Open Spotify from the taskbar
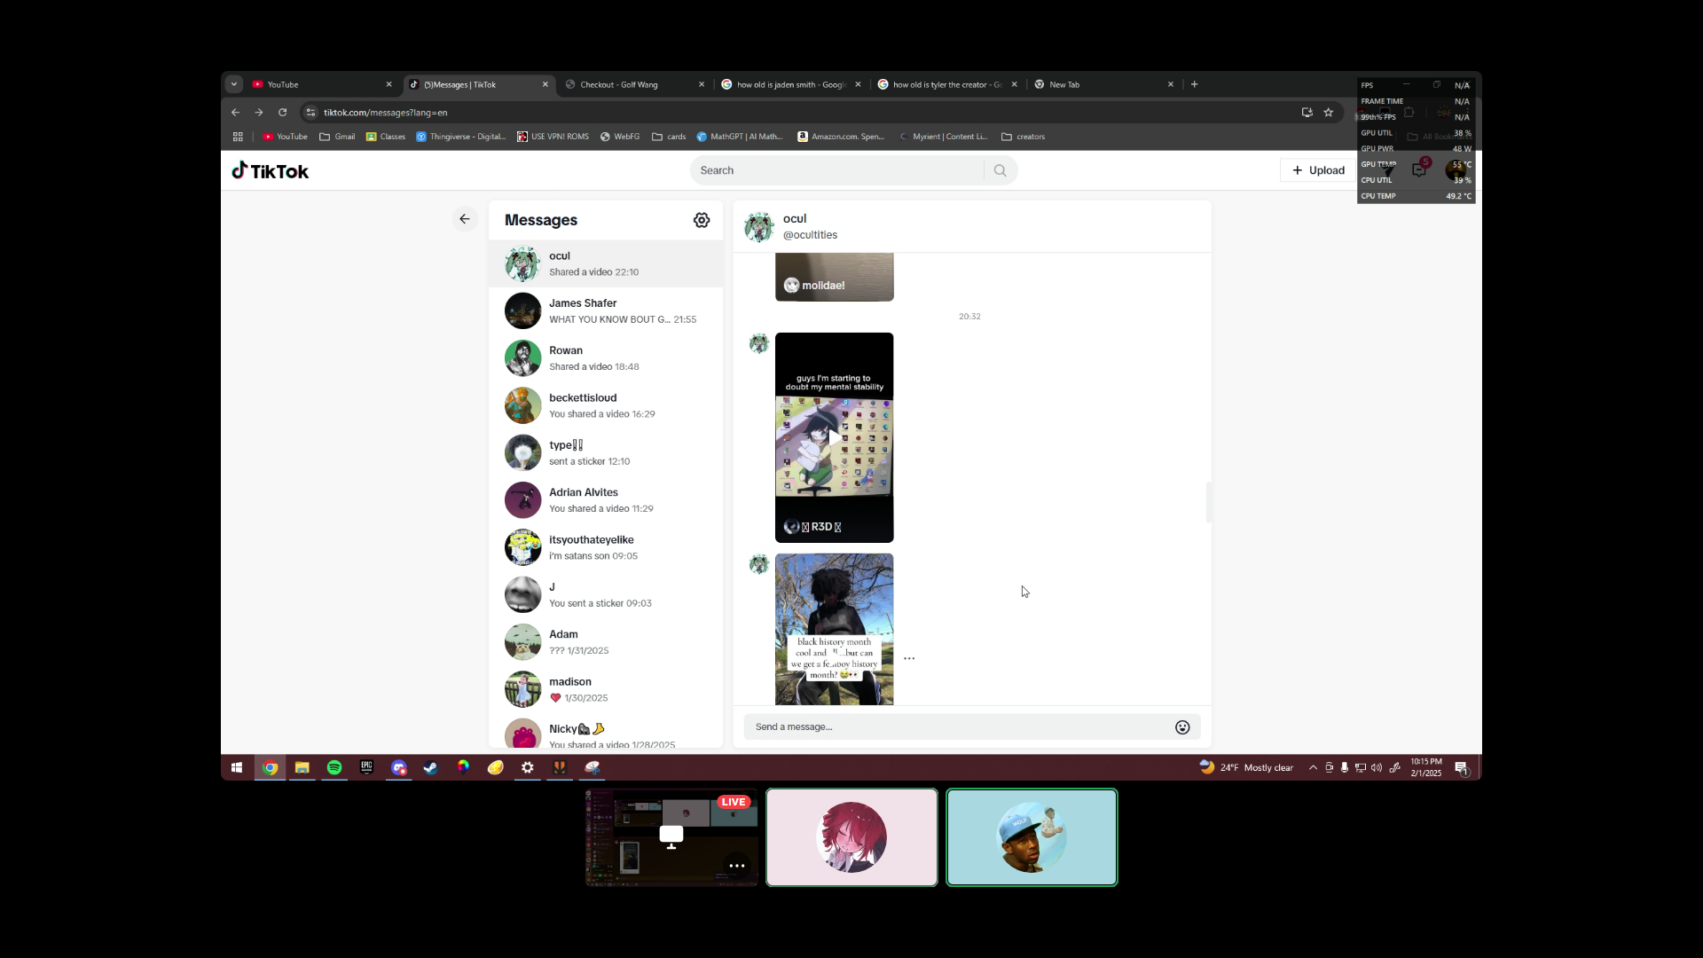 point(334,768)
